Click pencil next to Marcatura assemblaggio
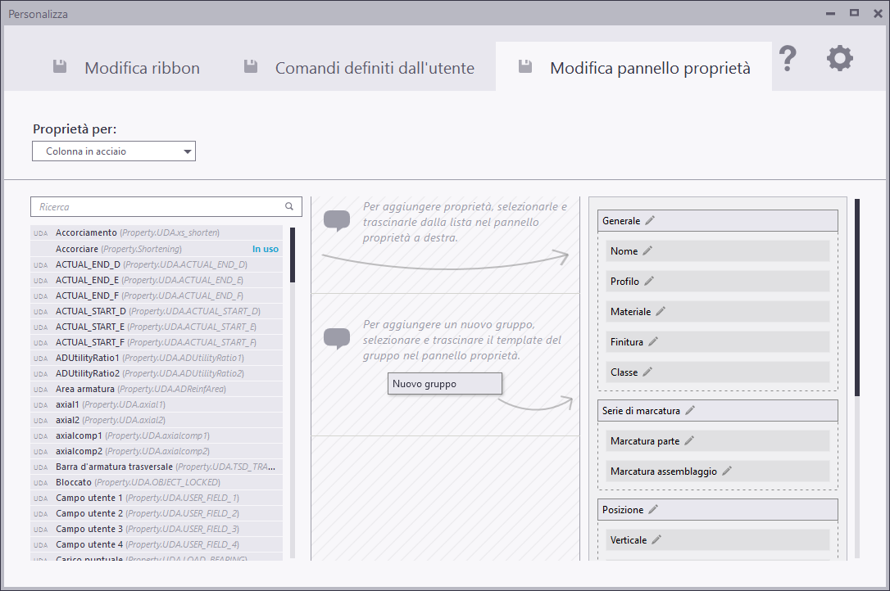This screenshot has height=591, width=890. pyautogui.click(x=727, y=471)
